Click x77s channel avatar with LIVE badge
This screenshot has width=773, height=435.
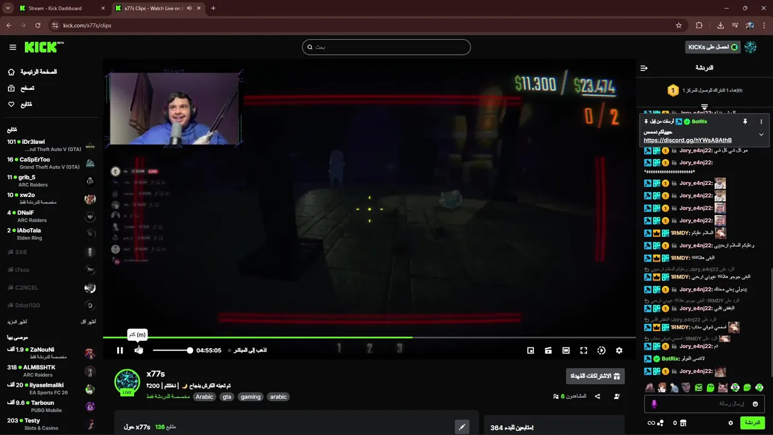[x=127, y=382]
